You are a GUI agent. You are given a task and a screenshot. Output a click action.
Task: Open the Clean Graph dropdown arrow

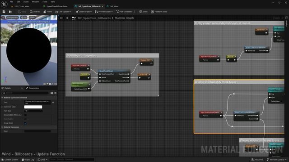[x=91, y=12]
